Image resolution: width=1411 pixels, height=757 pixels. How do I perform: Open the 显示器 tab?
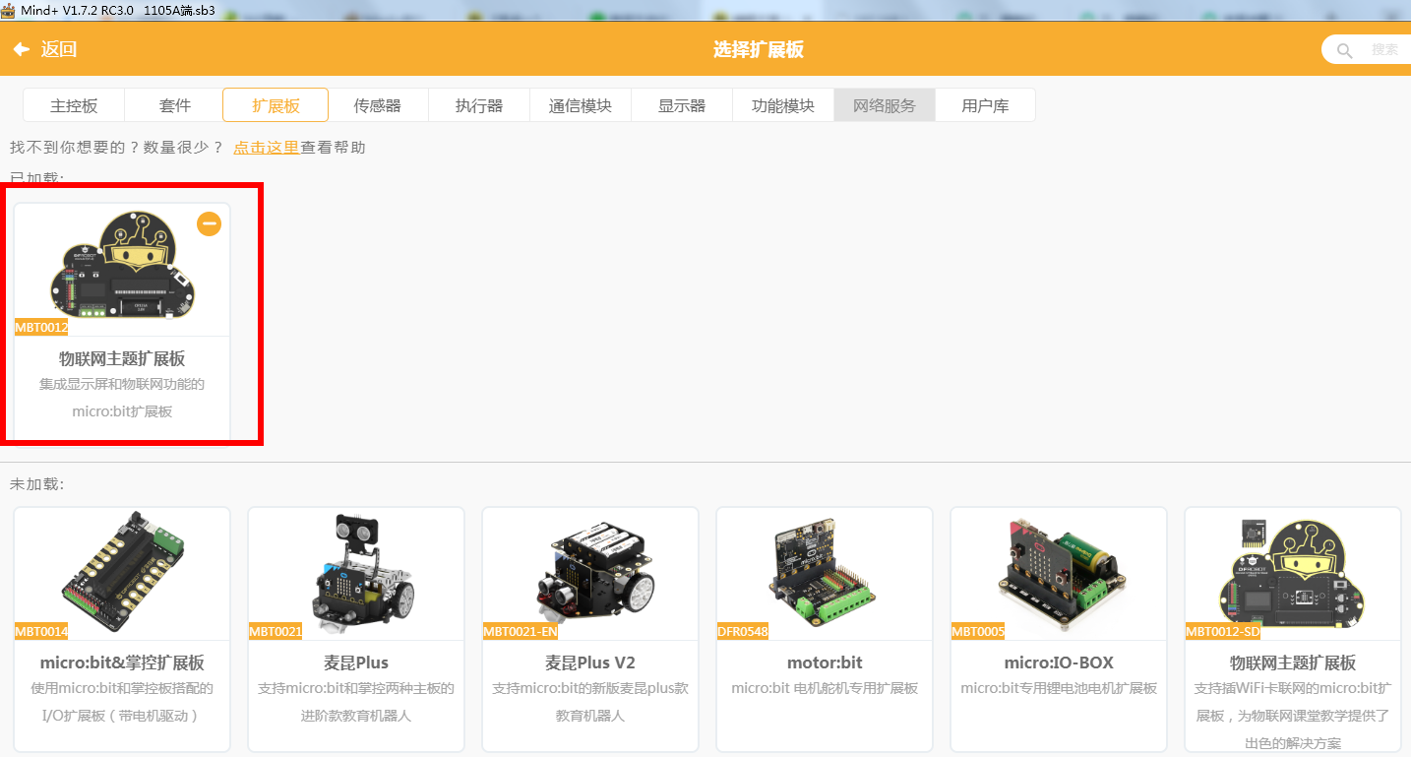[682, 105]
